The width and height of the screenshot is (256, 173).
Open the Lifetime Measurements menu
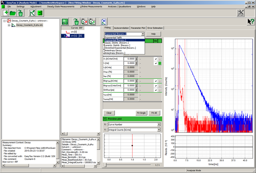click(x=91, y=6)
